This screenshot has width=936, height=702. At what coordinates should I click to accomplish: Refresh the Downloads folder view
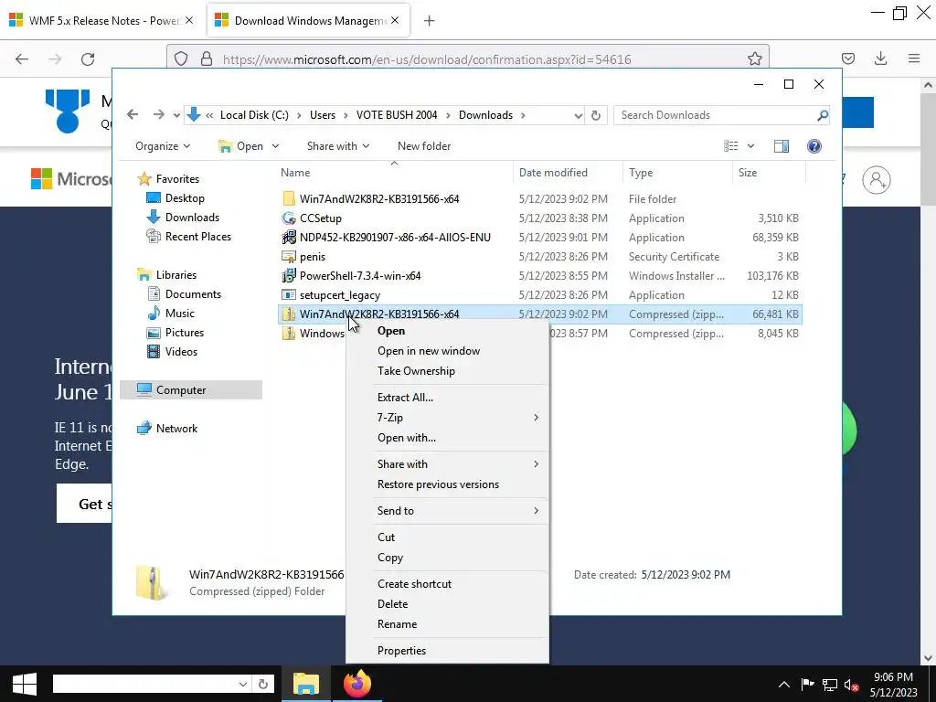pyautogui.click(x=596, y=115)
